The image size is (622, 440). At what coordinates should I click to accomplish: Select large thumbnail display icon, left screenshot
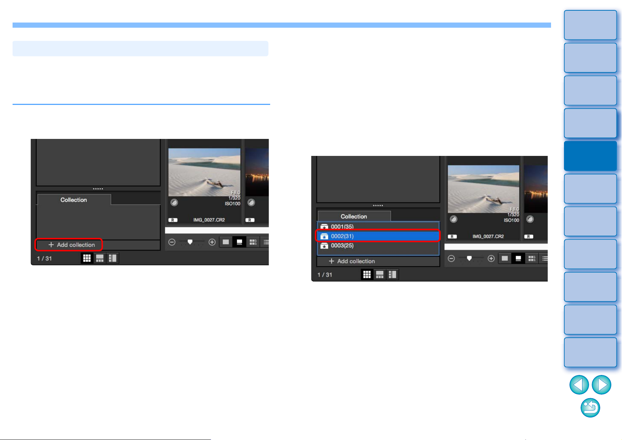tap(226, 242)
